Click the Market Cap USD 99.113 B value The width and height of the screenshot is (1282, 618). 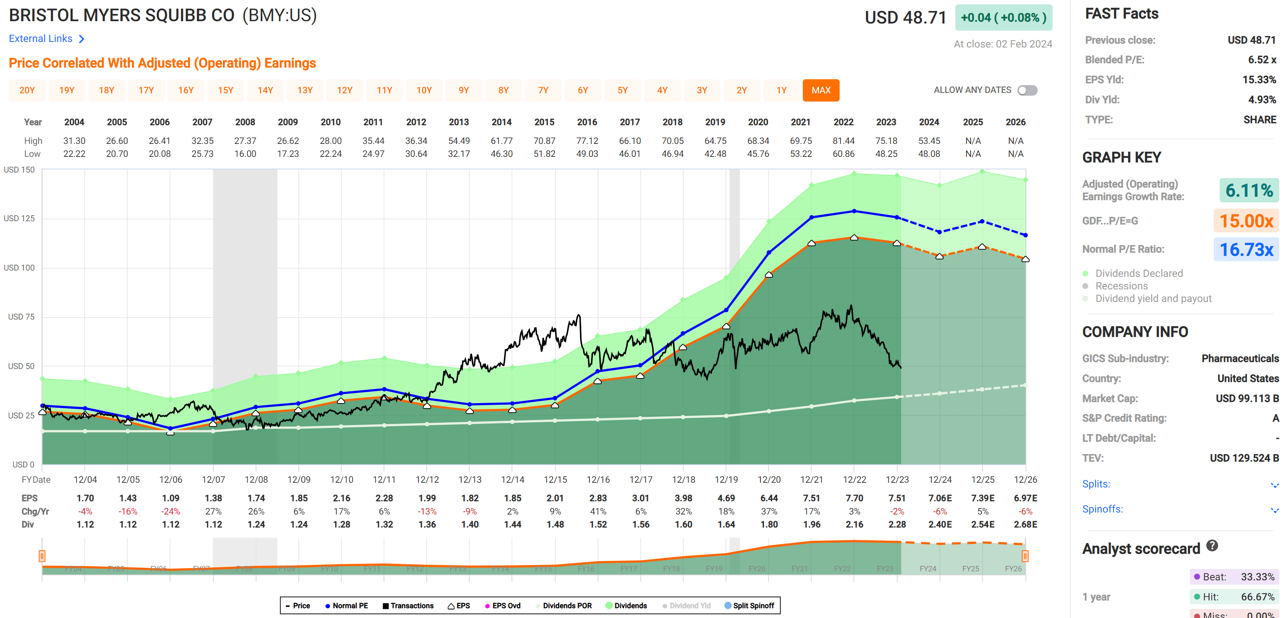pyautogui.click(x=1247, y=398)
